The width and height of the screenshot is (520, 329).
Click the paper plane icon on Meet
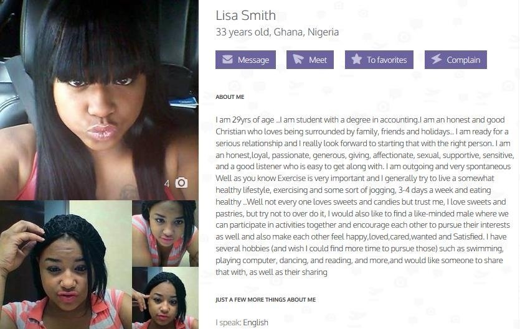298,59
